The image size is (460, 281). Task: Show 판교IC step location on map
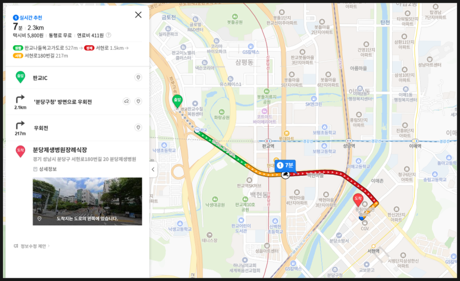tap(138, 77)
